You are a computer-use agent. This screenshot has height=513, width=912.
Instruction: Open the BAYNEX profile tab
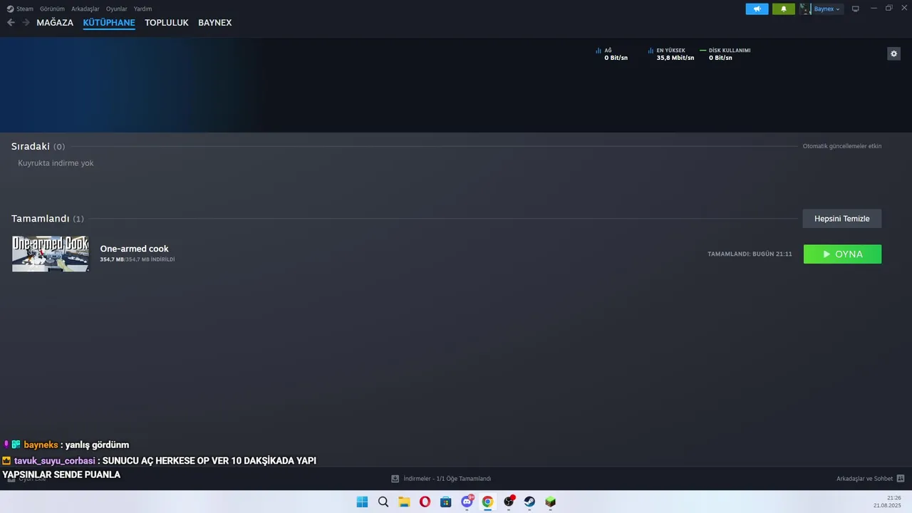[x=214, y=23]
